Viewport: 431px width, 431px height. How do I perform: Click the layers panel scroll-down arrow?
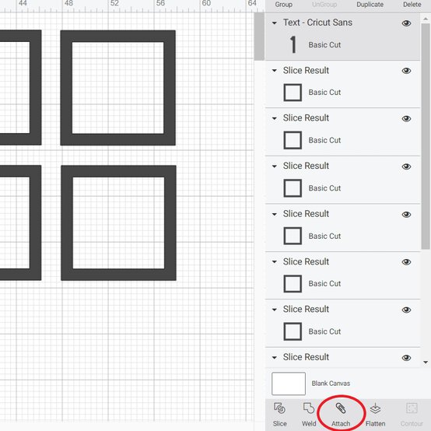[426, 363]
